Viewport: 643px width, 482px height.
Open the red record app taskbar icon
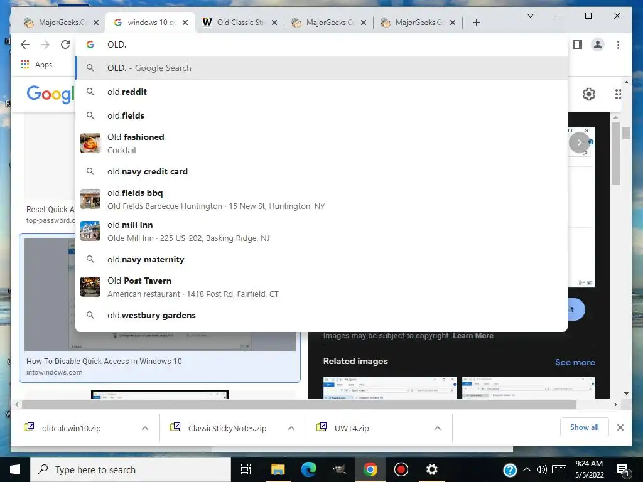click(401, 469)
